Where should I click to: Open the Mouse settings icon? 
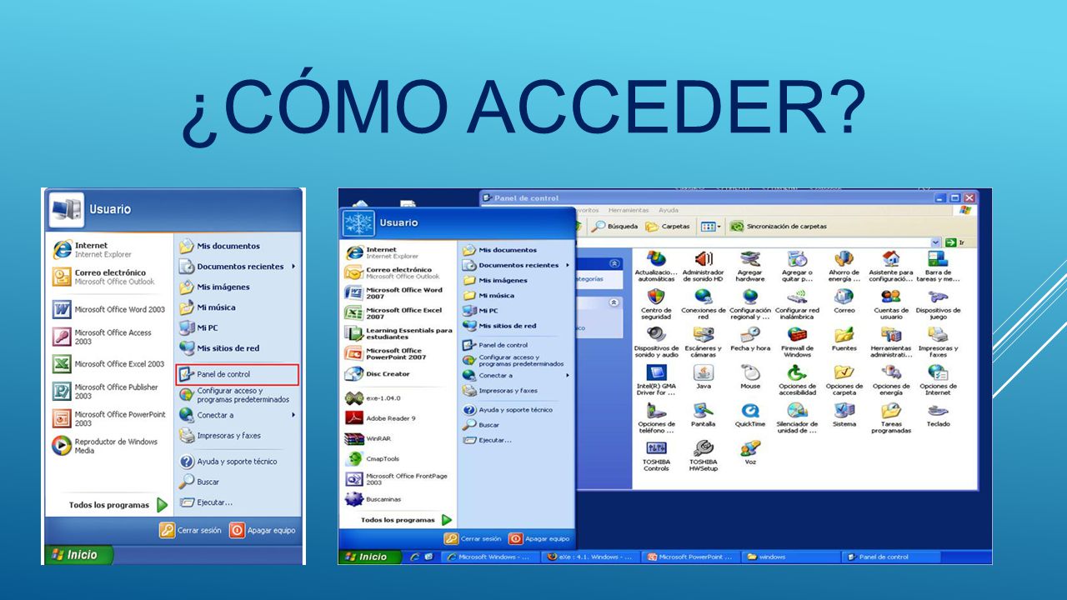750,377
